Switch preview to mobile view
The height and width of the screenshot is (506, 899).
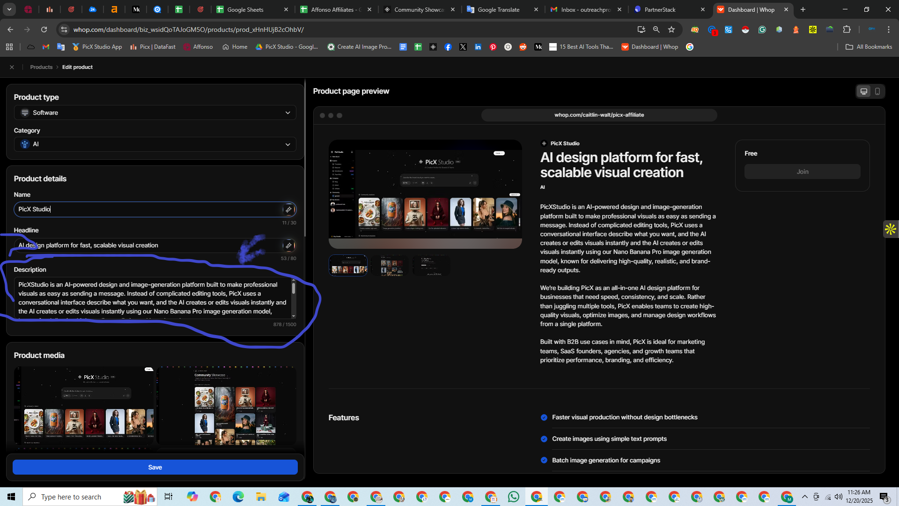click(877, 91)
